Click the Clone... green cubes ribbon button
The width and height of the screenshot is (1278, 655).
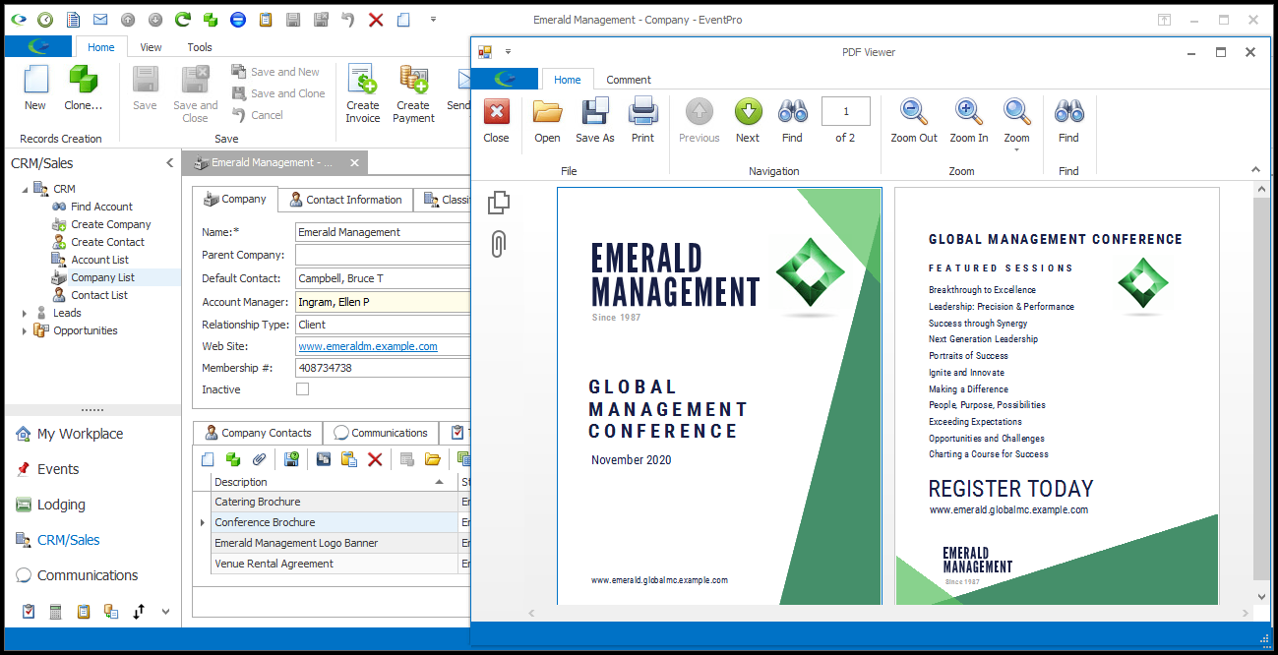(84, 89)
